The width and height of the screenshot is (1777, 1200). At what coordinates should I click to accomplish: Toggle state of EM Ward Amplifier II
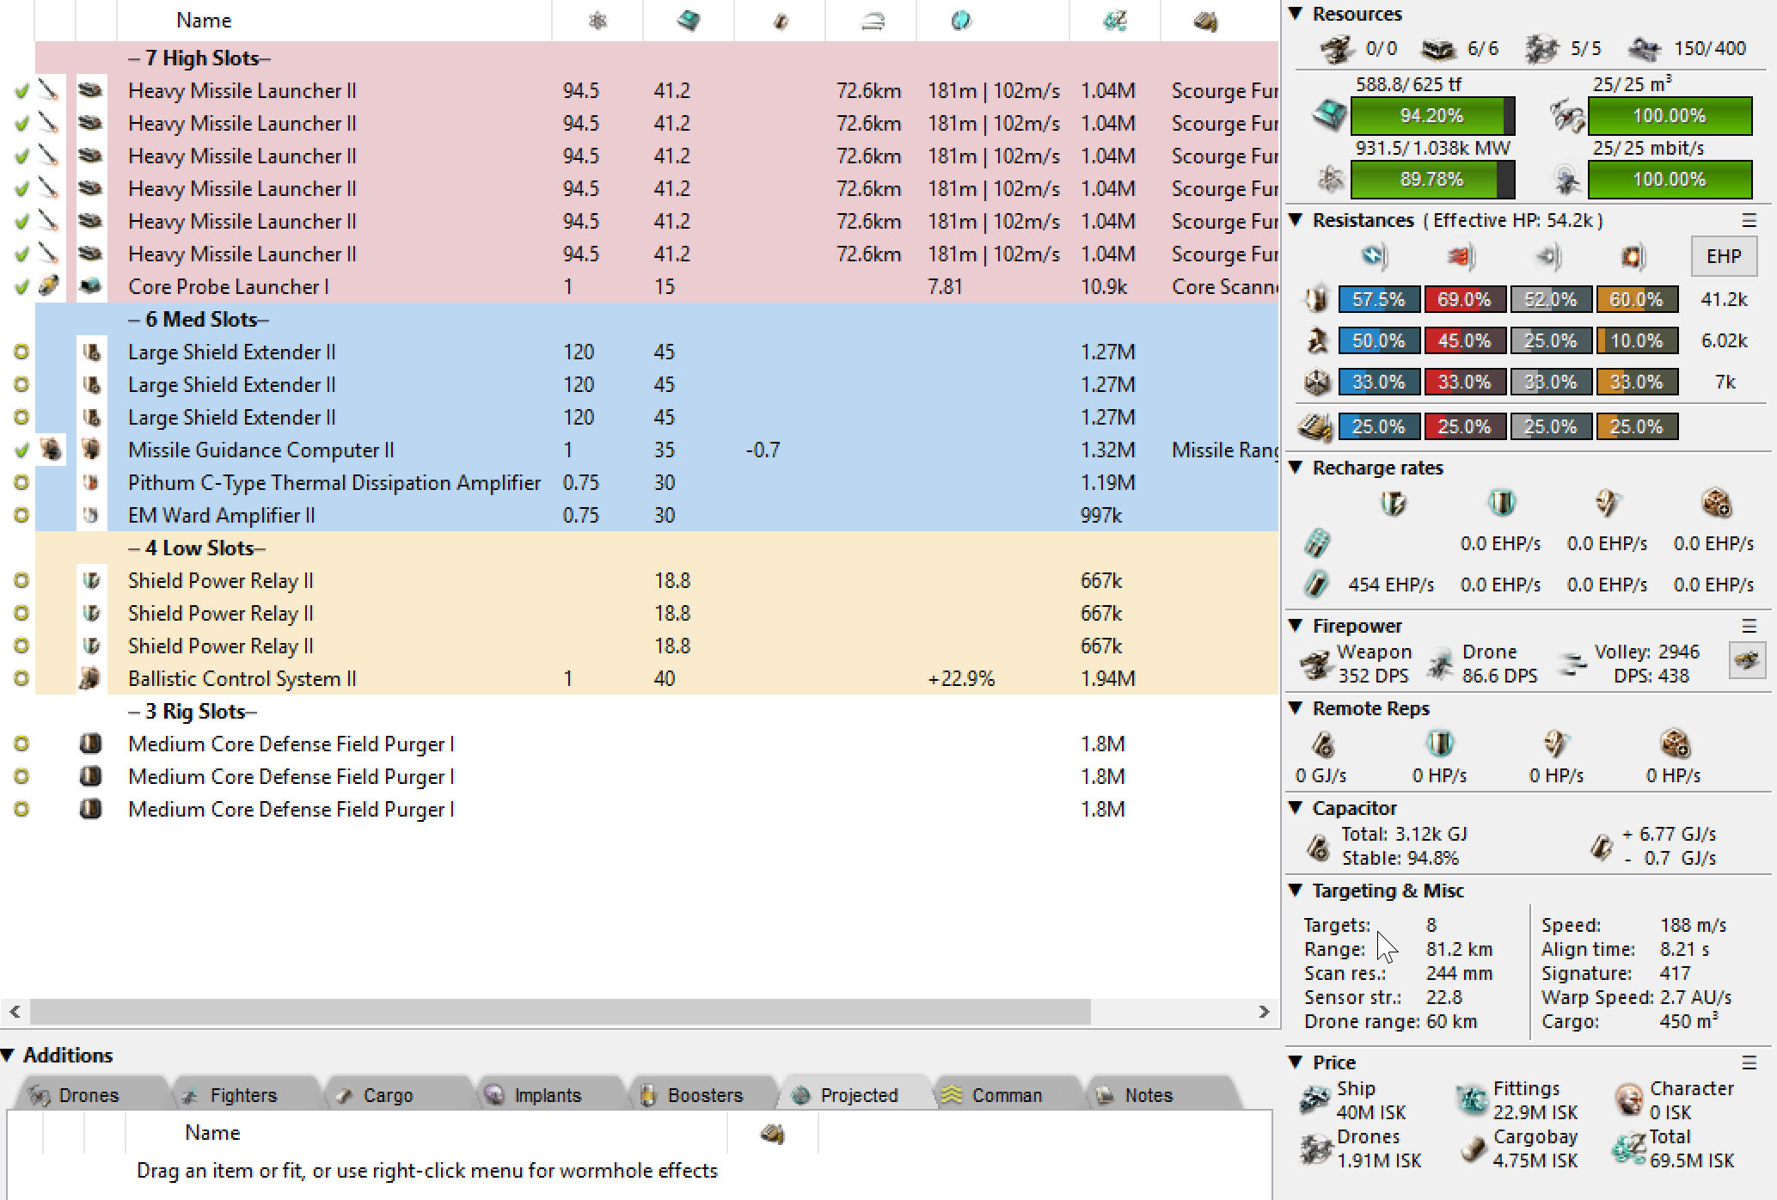[21, 515]
